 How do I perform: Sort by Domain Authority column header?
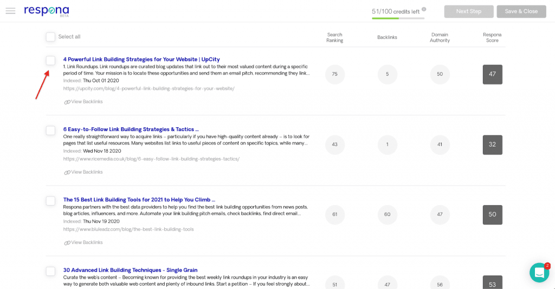click(440, 37)
